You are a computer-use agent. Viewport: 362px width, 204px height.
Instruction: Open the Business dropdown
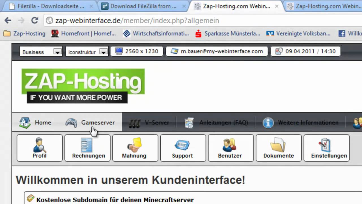(41, 52)
